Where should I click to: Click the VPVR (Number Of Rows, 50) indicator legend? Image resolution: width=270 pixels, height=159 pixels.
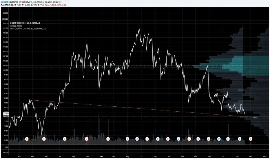28,29
